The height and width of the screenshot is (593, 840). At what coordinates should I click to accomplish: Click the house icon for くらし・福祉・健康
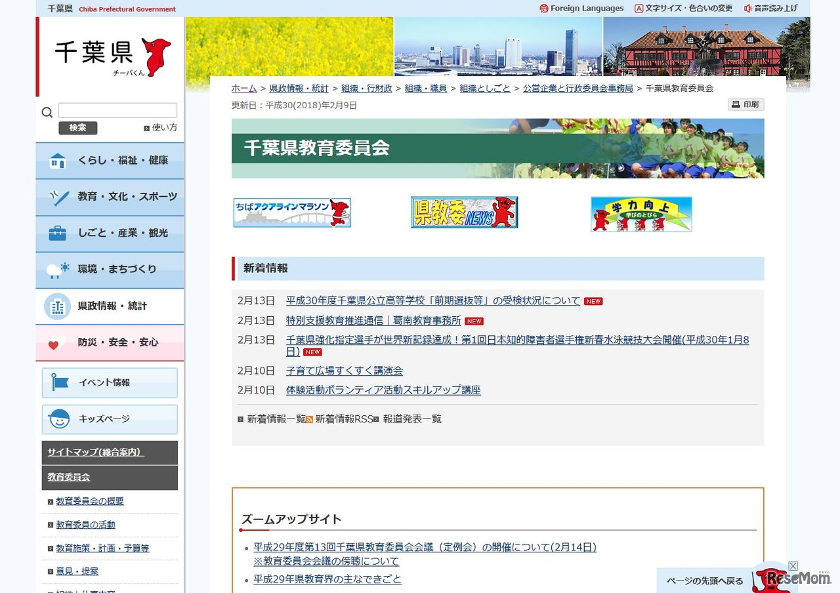point(57,160)
